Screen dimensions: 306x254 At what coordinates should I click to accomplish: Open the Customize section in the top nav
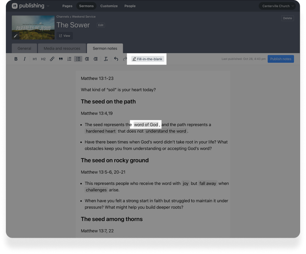[109, 6]
